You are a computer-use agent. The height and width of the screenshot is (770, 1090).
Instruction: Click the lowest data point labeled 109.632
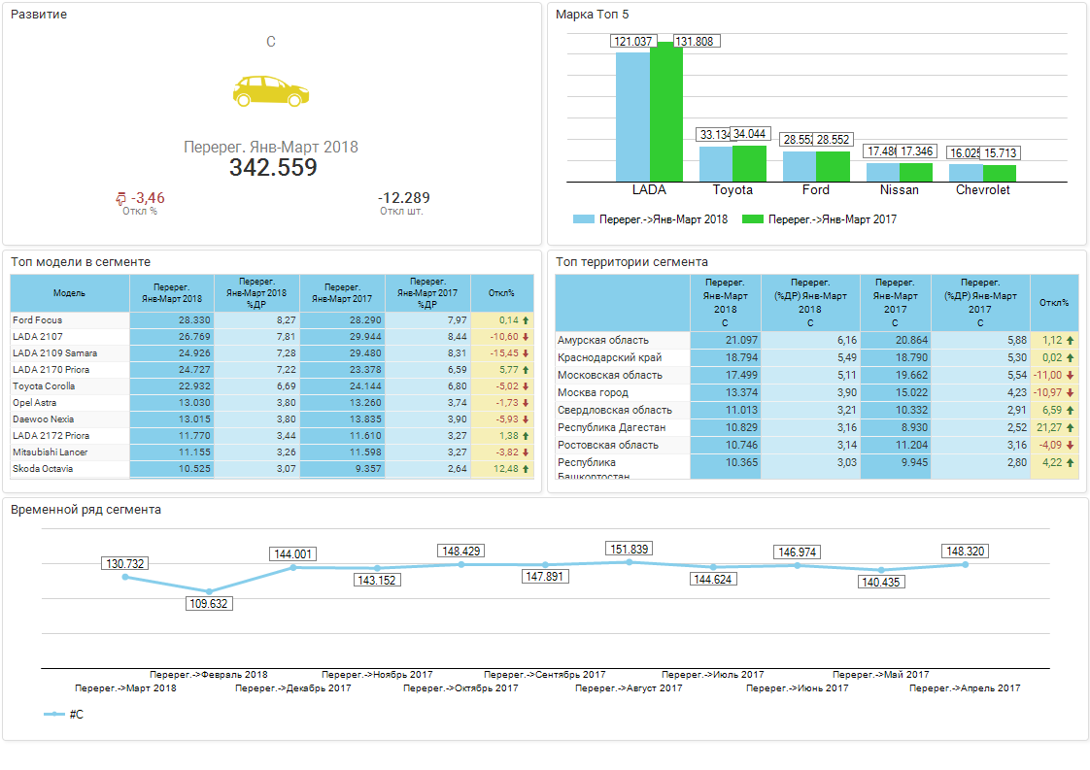click(209, 590)
